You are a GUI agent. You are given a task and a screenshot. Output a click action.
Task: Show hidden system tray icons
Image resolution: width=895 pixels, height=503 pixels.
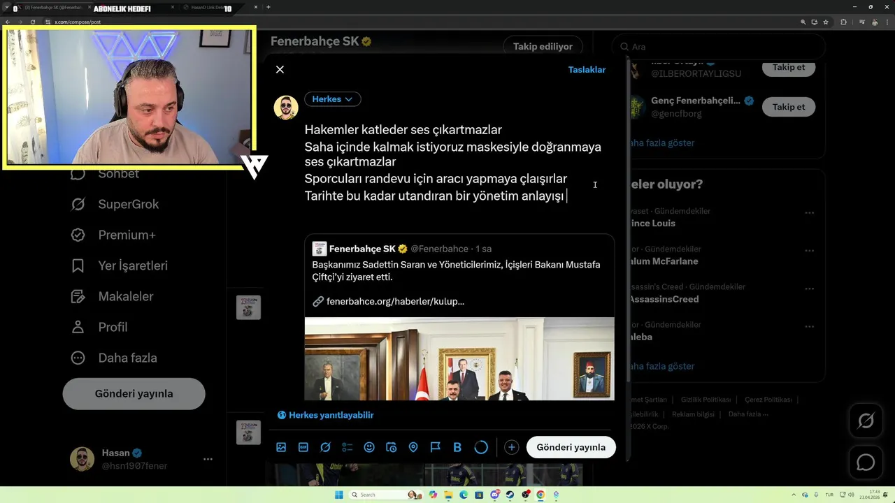pos(794,495)
